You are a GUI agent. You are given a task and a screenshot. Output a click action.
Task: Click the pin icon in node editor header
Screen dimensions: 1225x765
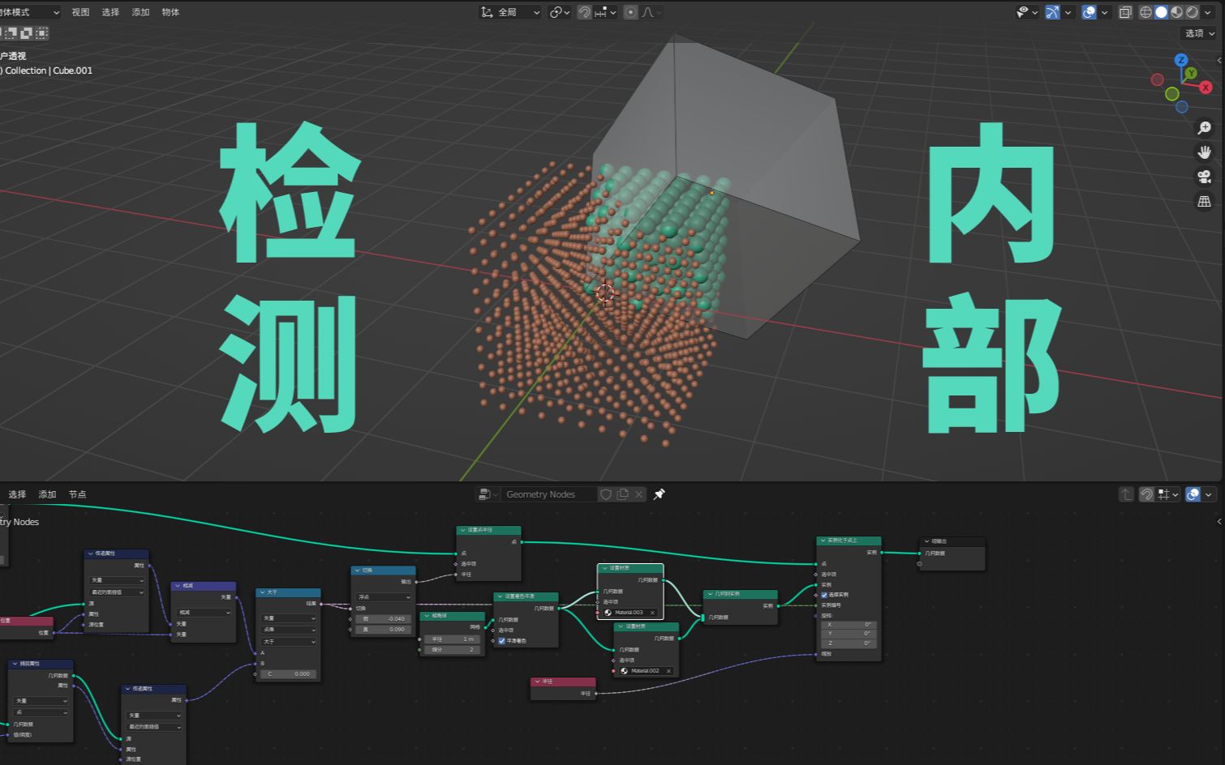click(660, 494)
